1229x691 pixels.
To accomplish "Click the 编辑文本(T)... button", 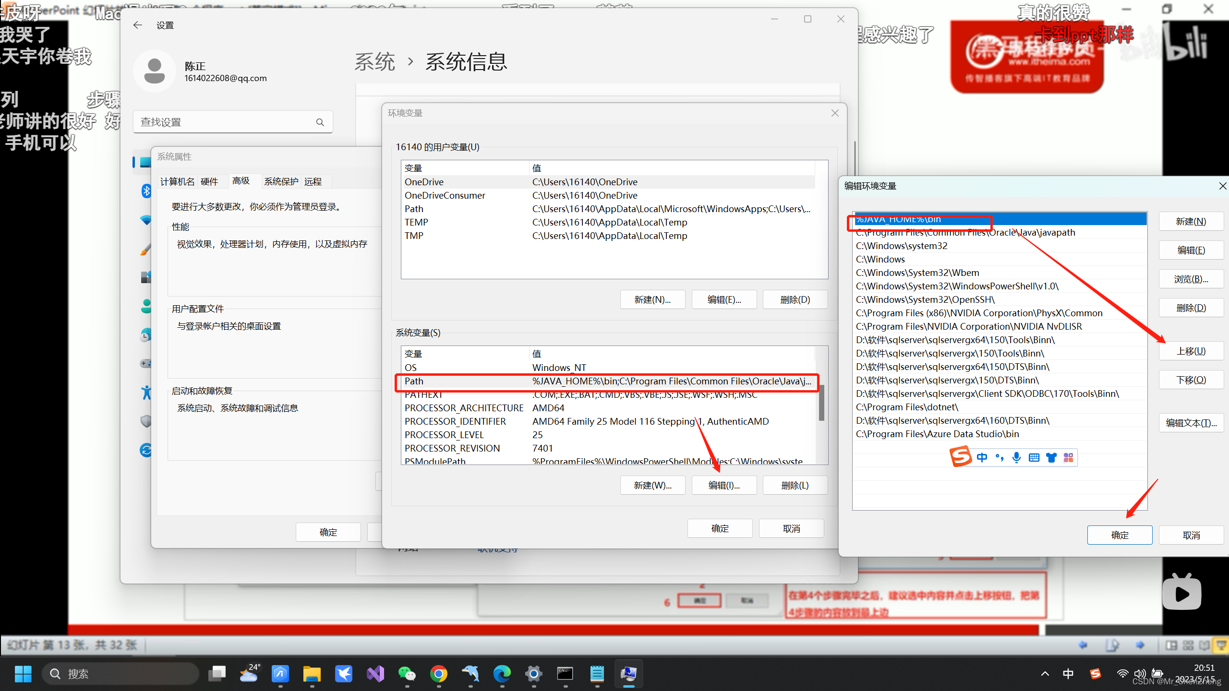I will point(1191,423).
